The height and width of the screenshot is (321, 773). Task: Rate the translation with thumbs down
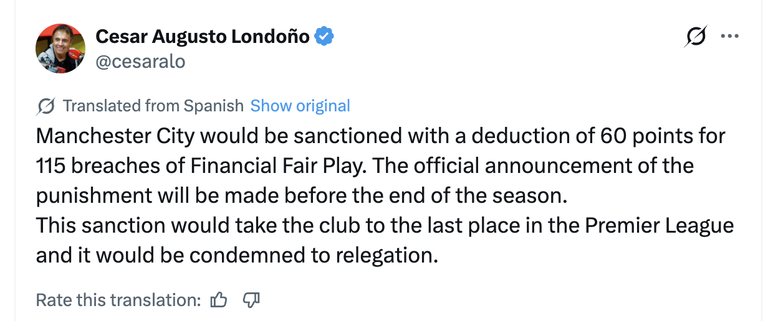251,300
